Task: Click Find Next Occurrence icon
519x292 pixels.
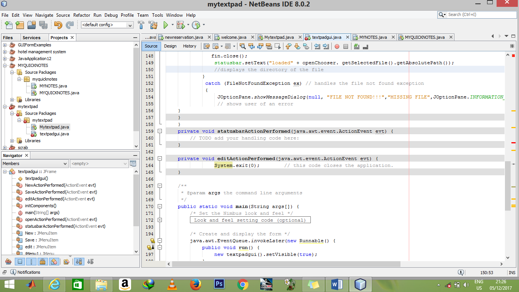Action: 260,46
